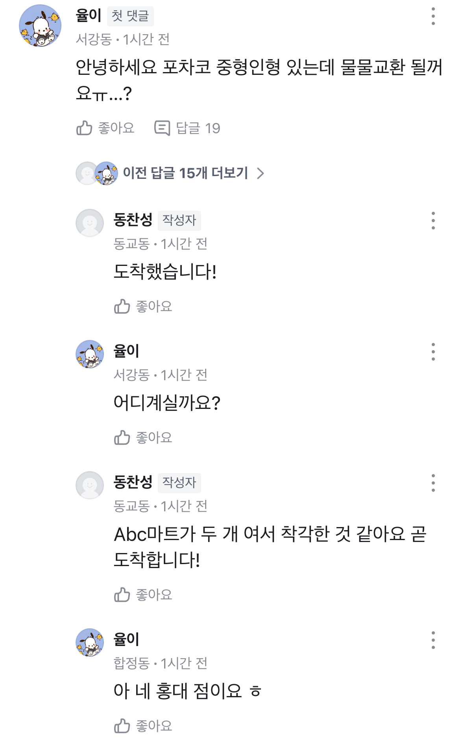The image size is (464, 739).
Task: Open 율이's large profile avatar at top
Action: click(x=40, y=26)
